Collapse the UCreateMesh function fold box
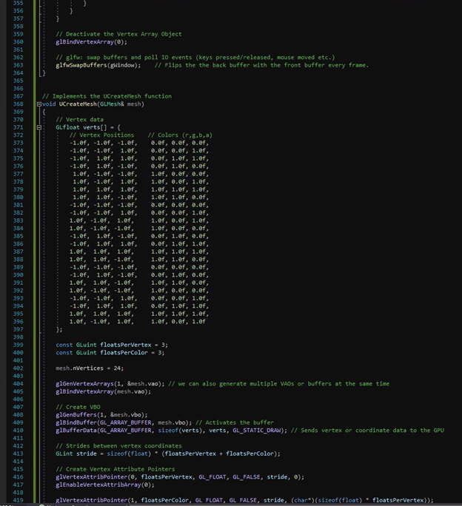This screenshot has width=462, height=506. [39, 104]
